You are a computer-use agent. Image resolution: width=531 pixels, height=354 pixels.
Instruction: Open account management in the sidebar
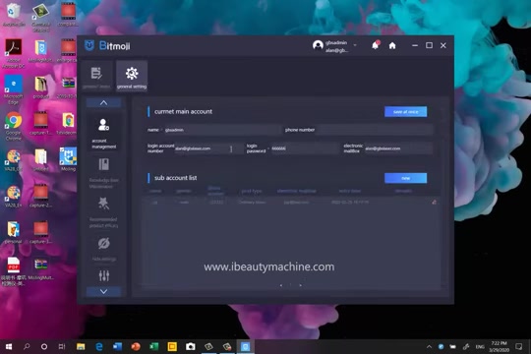pyautogui.click(x=103, y=134)
